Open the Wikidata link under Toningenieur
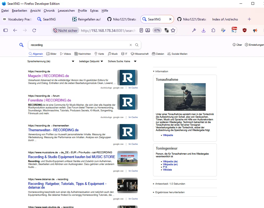The image size is (264, 208). [x=167, y=170]
